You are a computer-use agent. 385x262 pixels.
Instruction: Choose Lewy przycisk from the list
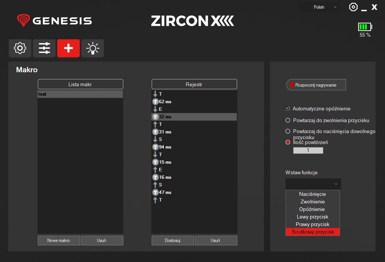312,217
